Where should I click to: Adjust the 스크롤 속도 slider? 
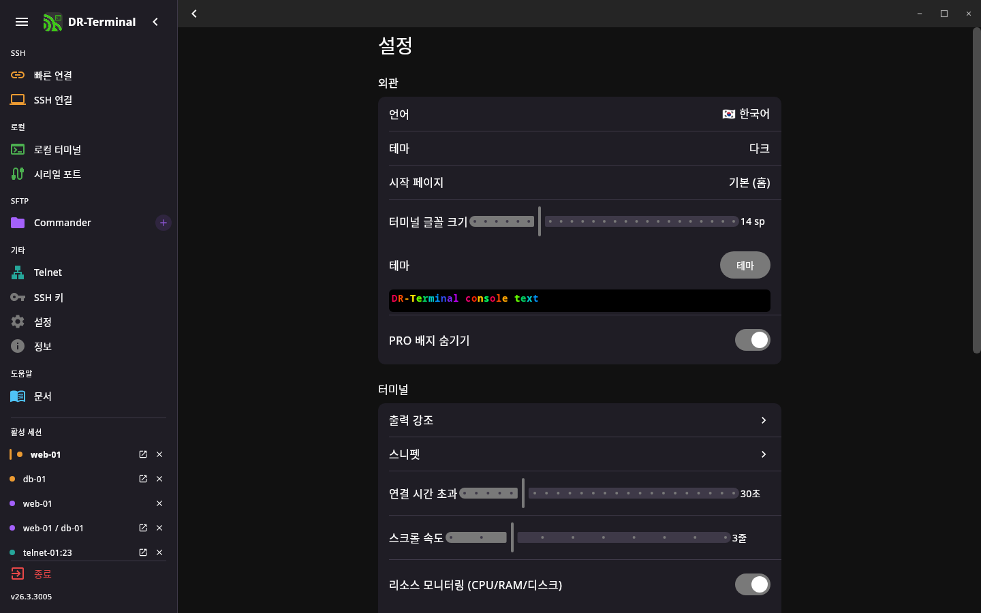(588, 537)
